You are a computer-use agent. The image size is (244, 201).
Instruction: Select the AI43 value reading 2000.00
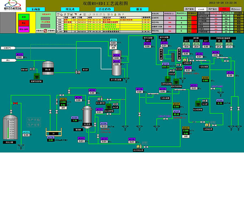point(165,67)
